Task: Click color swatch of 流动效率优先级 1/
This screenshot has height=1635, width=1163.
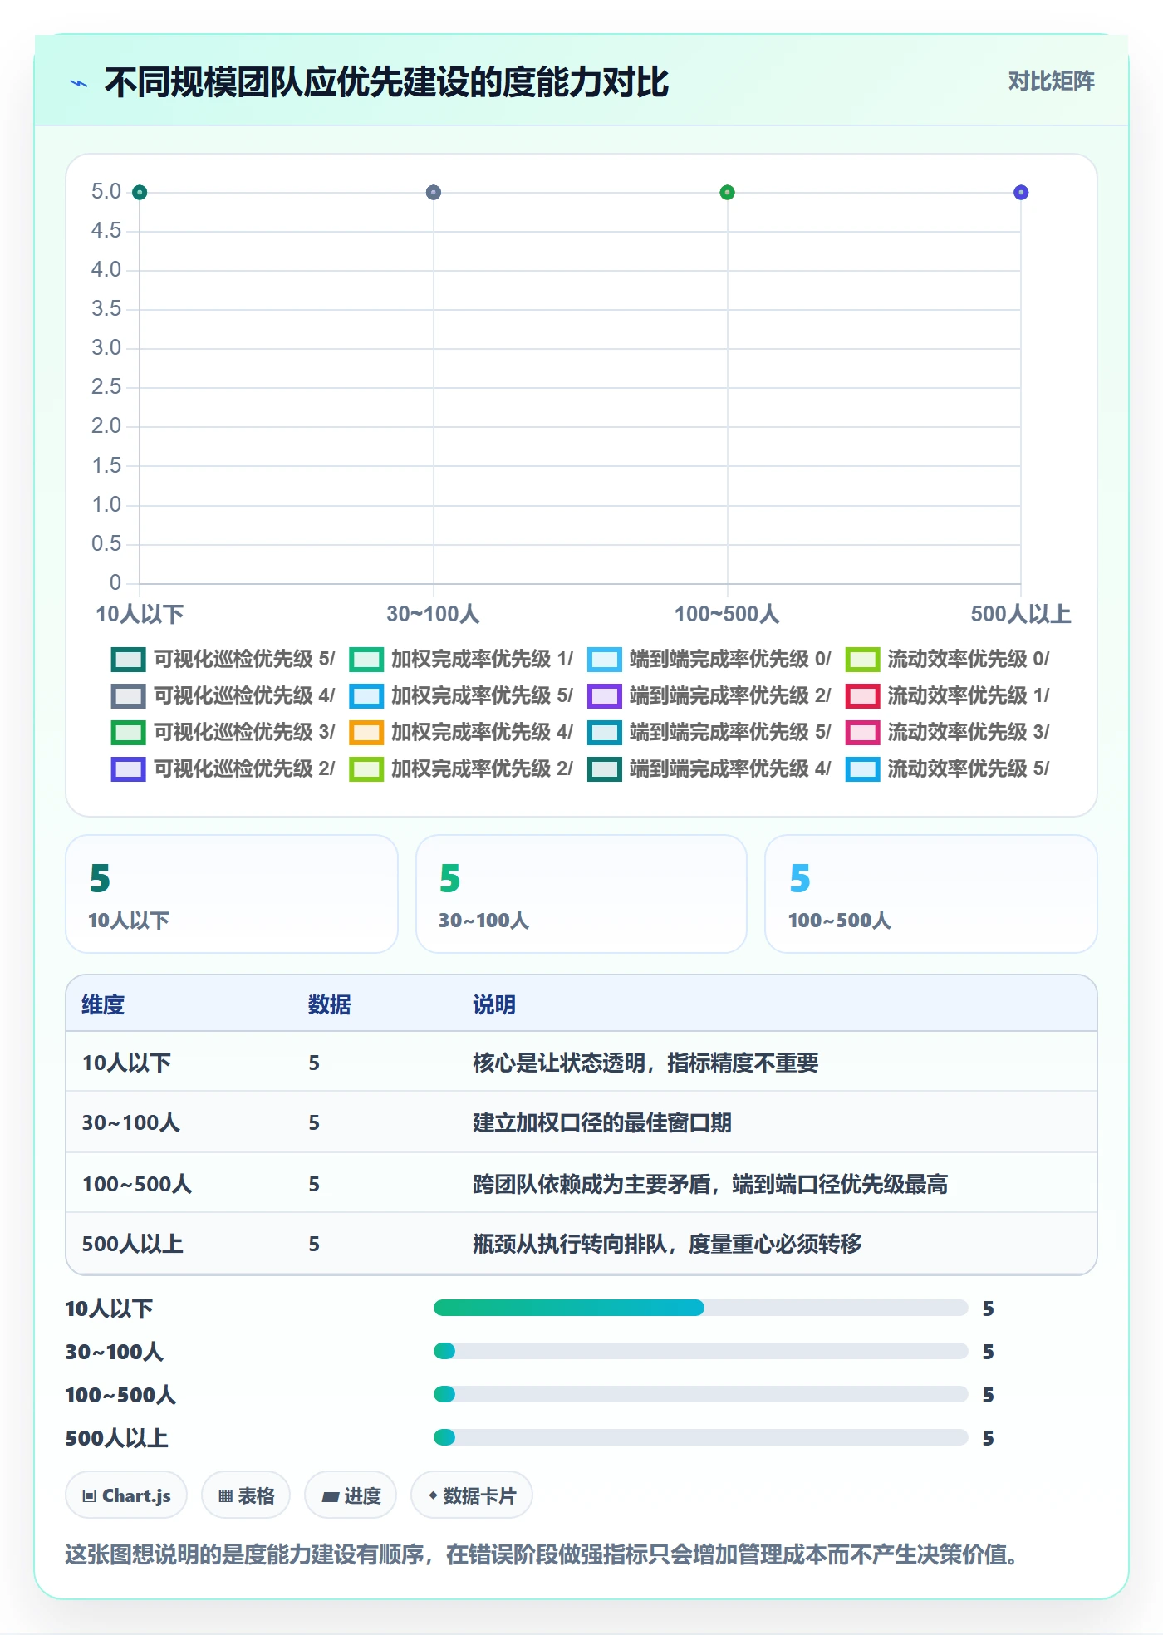Action: pyautogui.click(x=863, y=695)
